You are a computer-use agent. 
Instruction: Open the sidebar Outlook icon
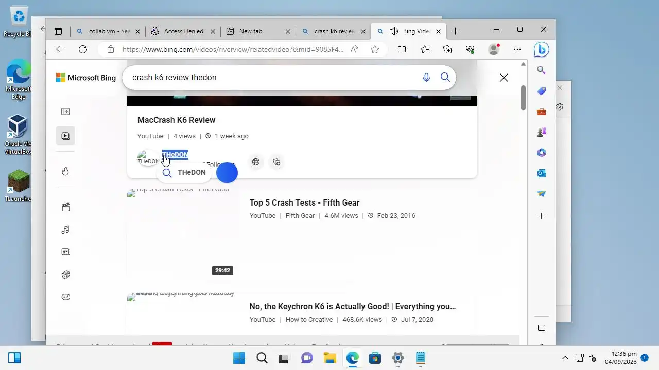coord(541,173)
